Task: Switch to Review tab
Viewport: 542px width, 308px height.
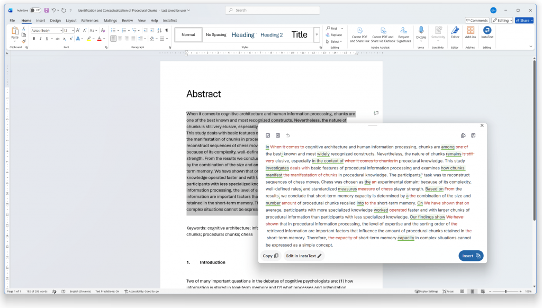Action: 127,21
